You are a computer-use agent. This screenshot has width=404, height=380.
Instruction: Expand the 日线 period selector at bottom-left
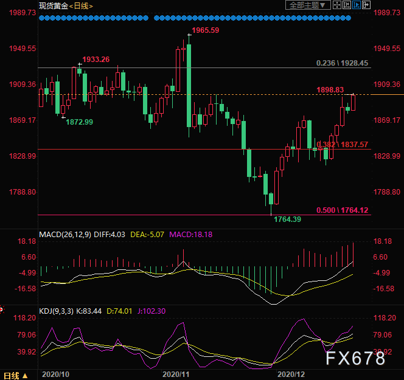click(15, 375)
